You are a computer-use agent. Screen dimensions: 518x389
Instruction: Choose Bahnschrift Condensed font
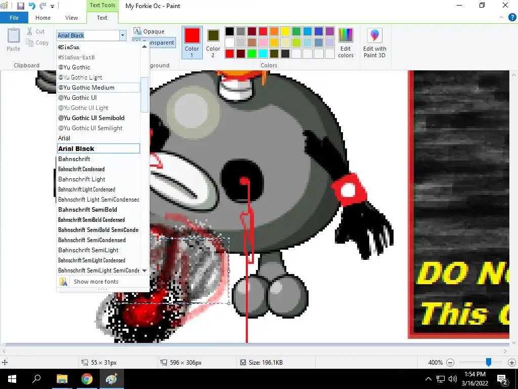(x=99, y=169)
